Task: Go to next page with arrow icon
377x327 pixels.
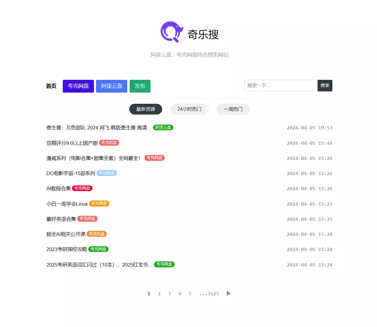Action: pyautogui.click(x=228, y=293)
